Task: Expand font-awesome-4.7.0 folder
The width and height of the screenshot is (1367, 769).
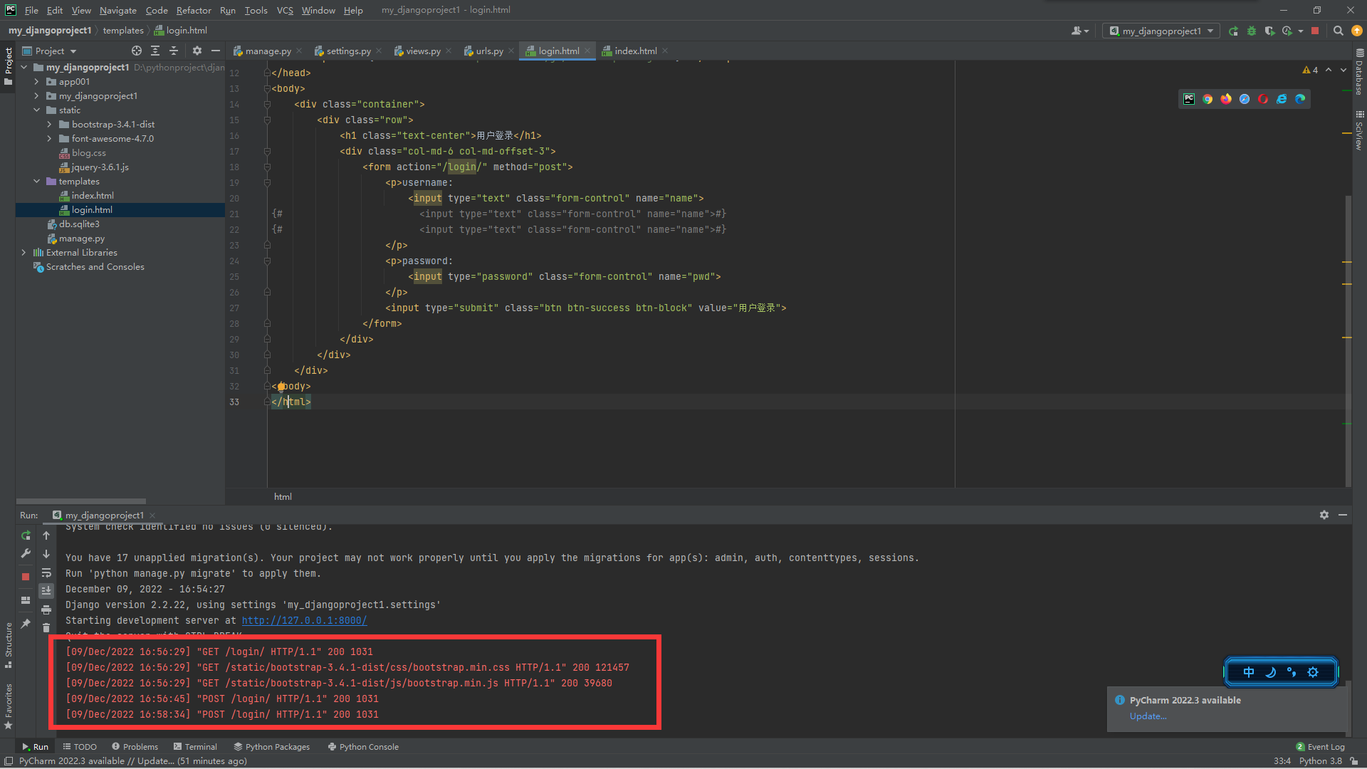Action: [x=49, y=139]
